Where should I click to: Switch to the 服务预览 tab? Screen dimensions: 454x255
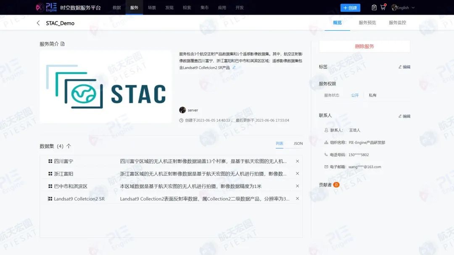point(367,23)
